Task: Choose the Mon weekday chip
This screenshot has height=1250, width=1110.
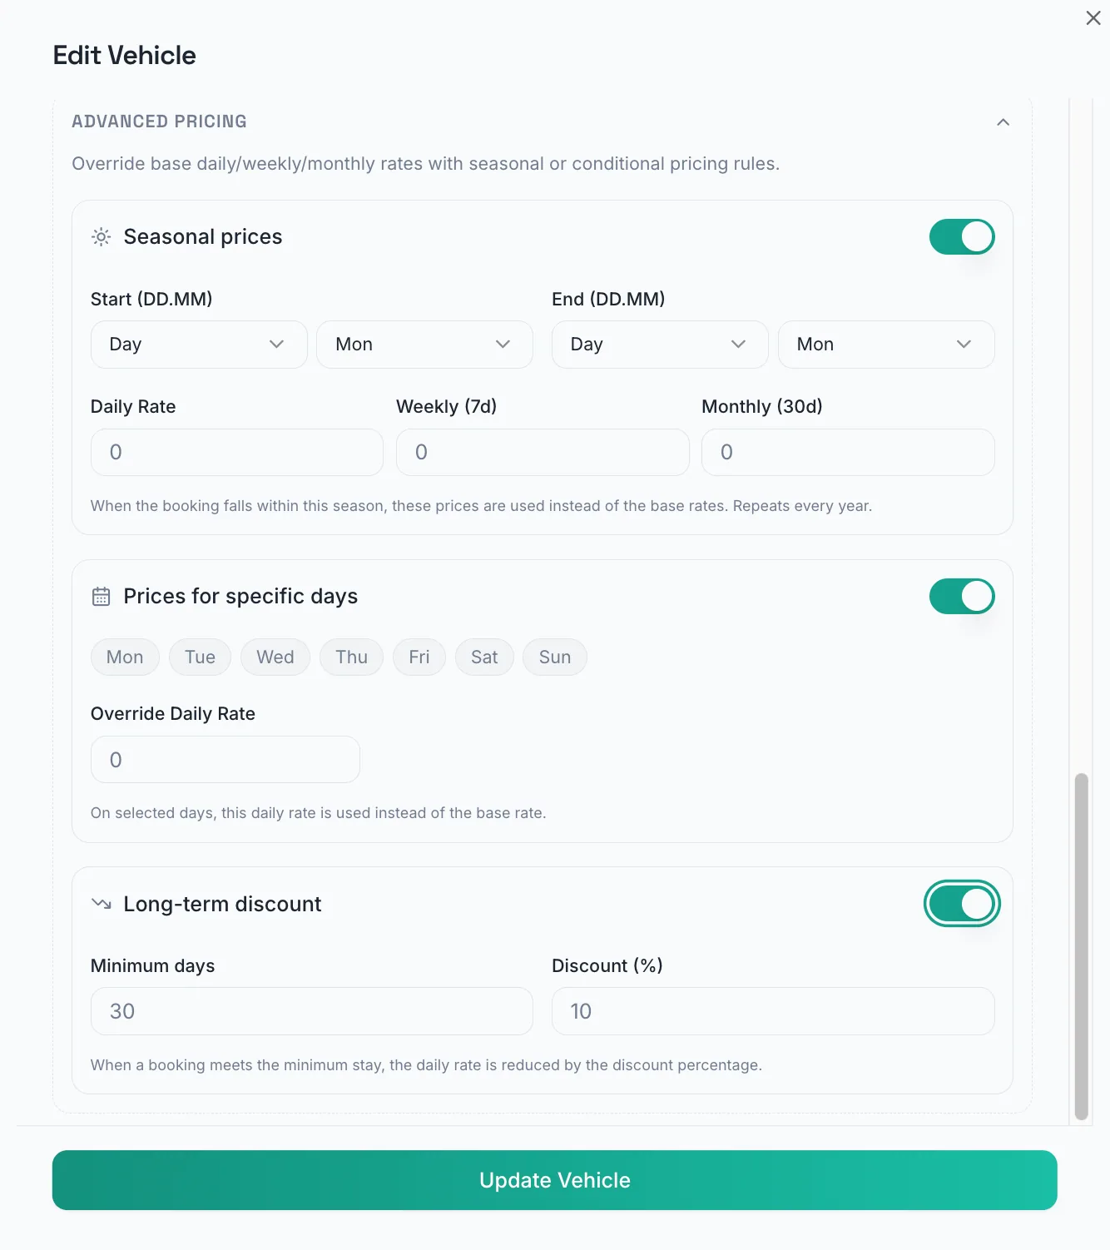Action: [x=125, y=657]
